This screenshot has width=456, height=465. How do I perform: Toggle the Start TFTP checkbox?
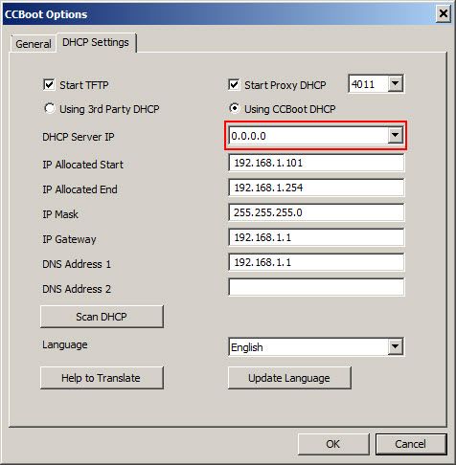tap(49, 84)
